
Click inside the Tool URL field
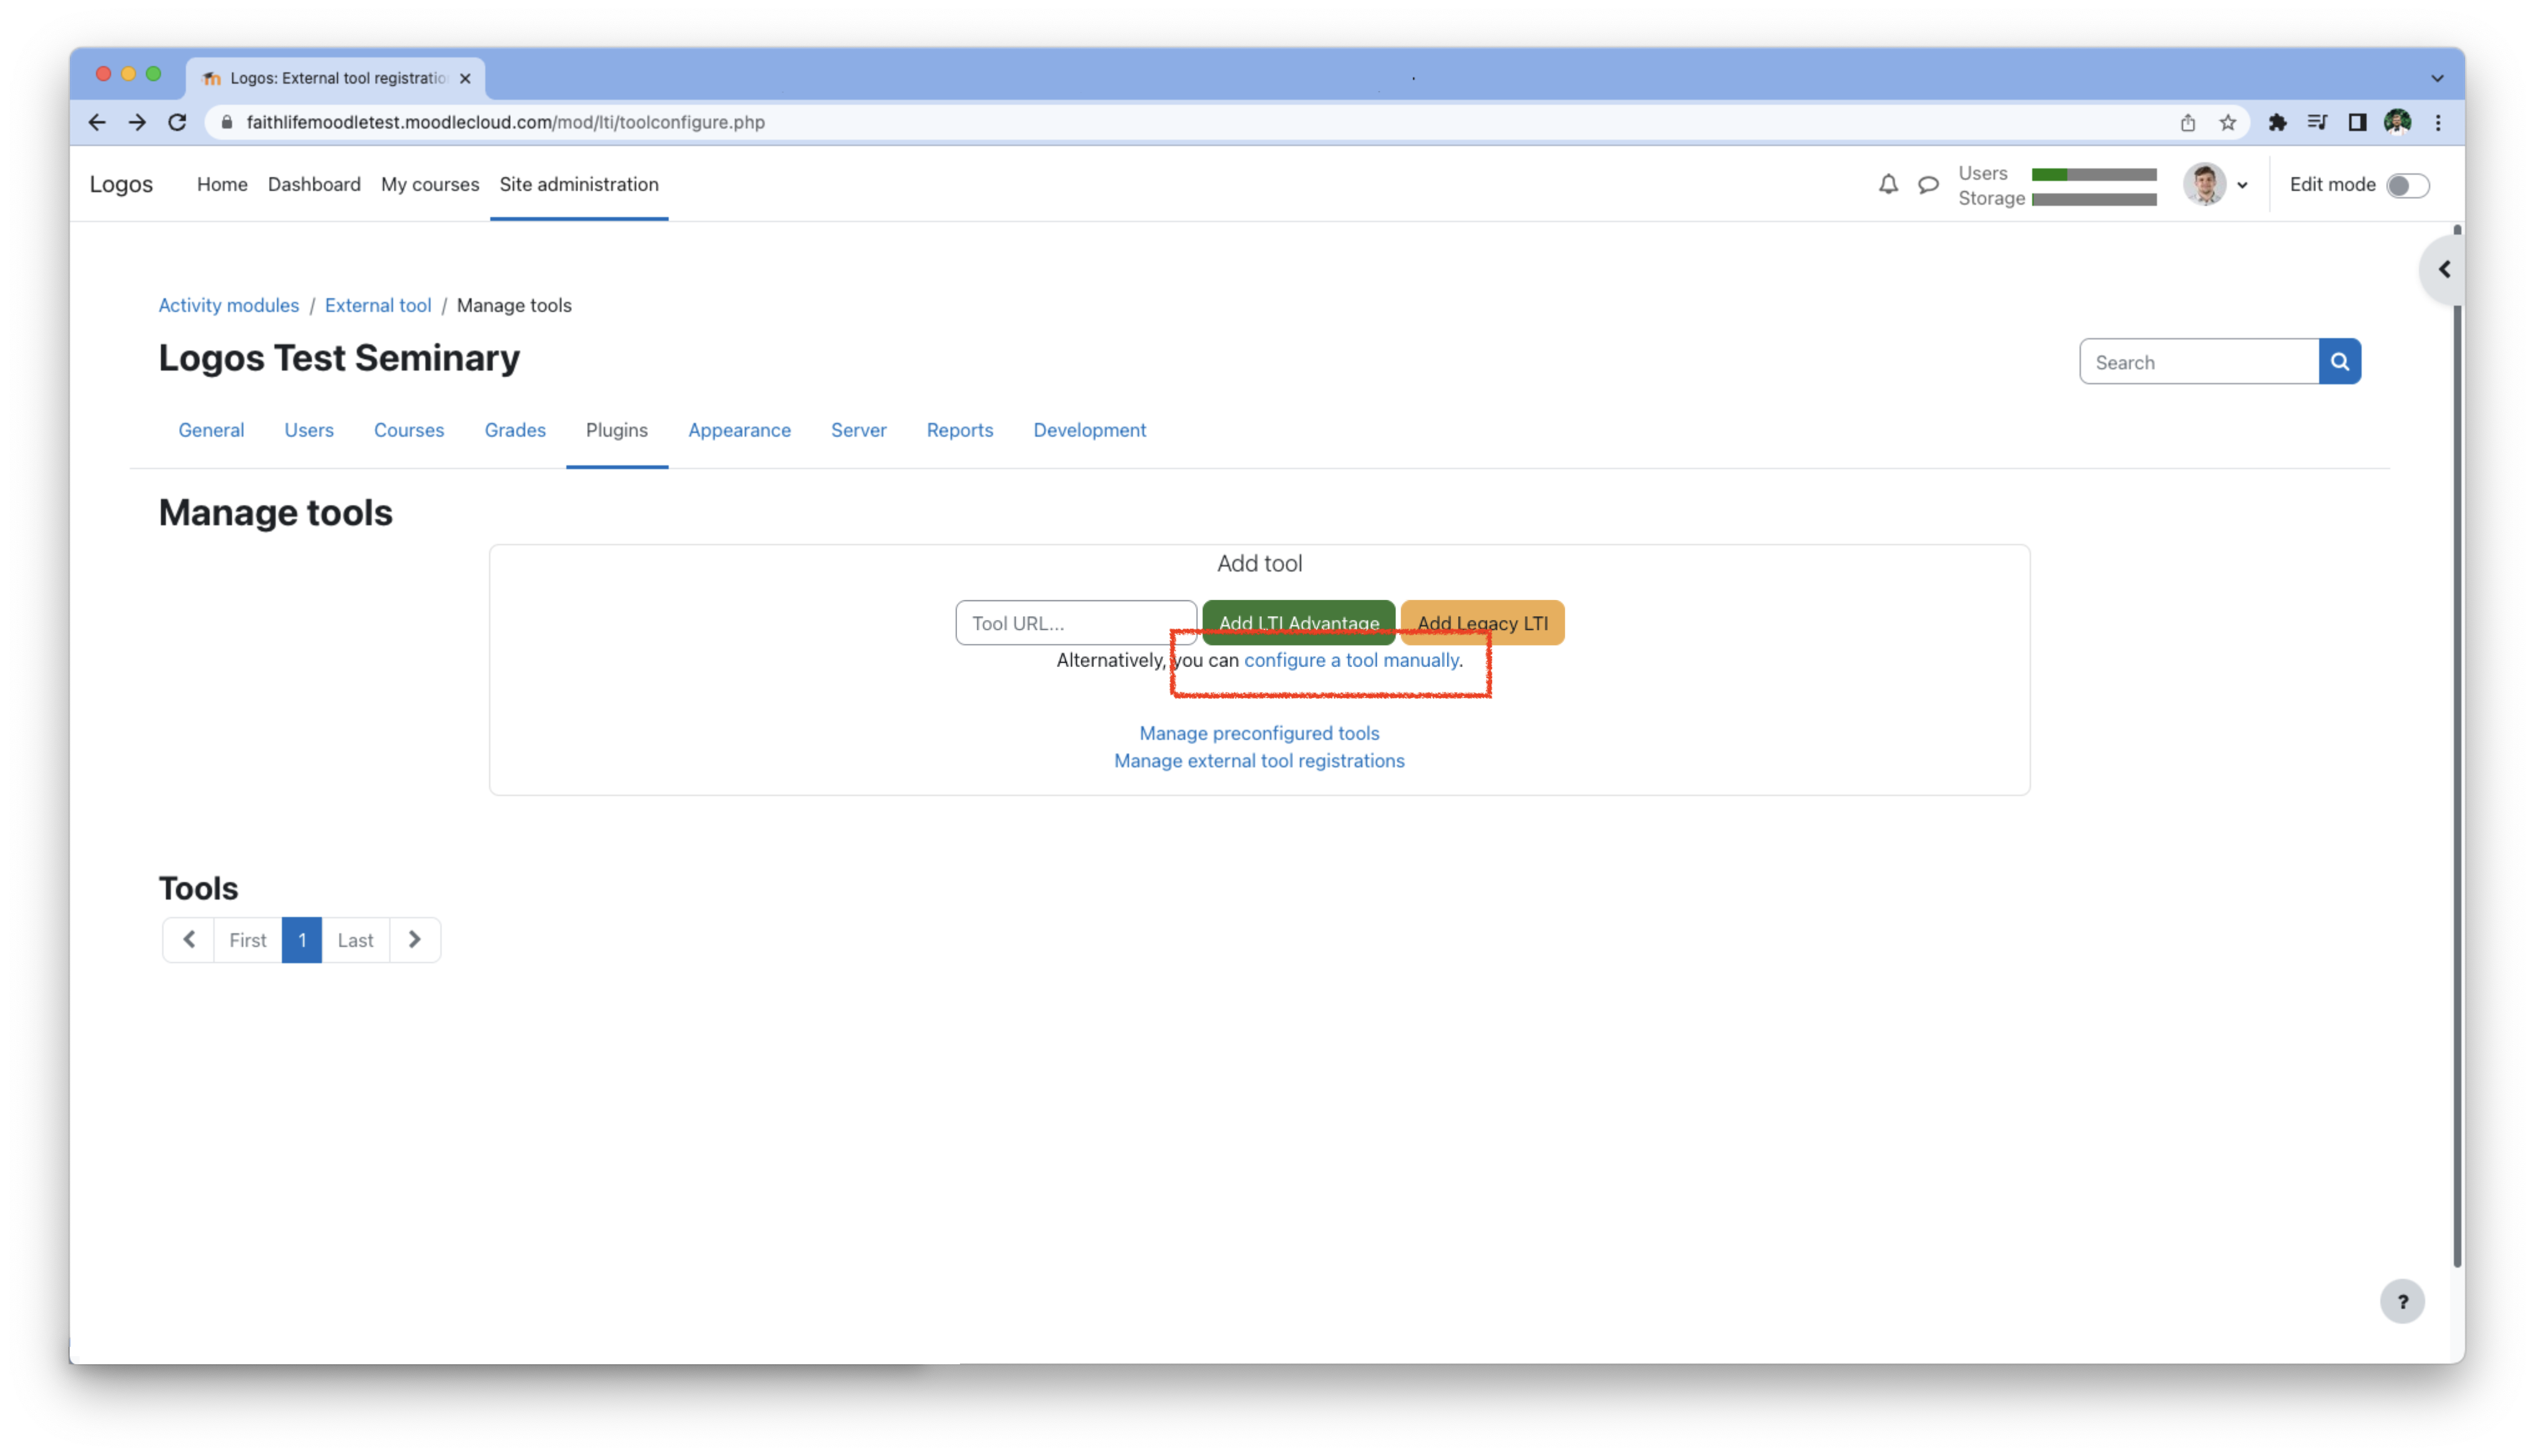[x=1075, y=622]
